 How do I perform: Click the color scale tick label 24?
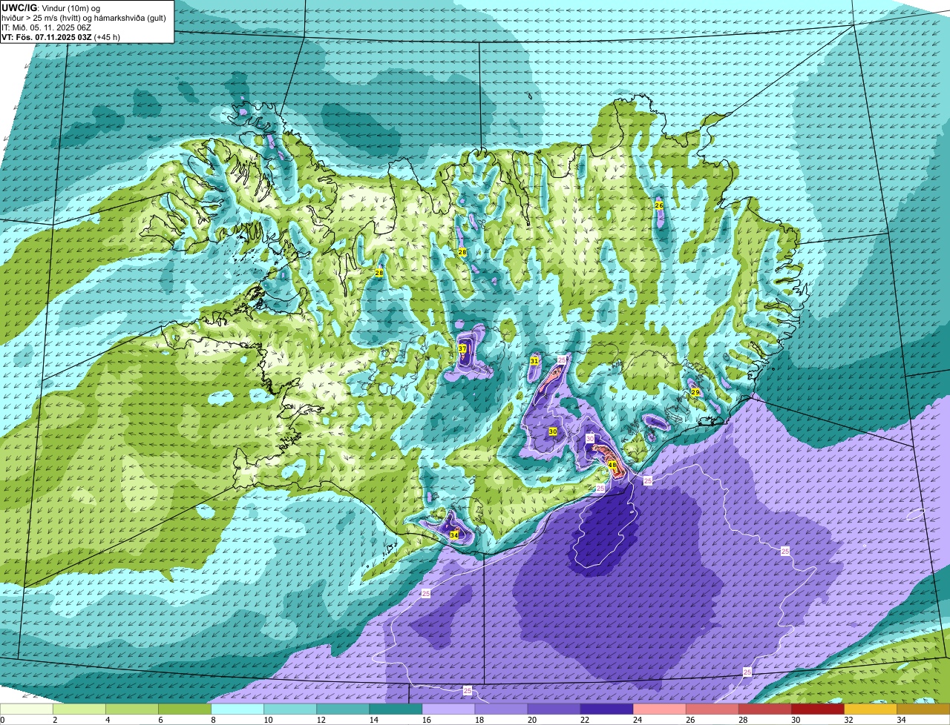click(x=638, y=720)
